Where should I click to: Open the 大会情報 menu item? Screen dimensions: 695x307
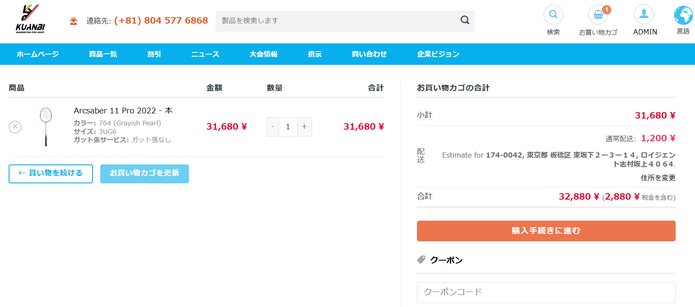pos(263,54)
